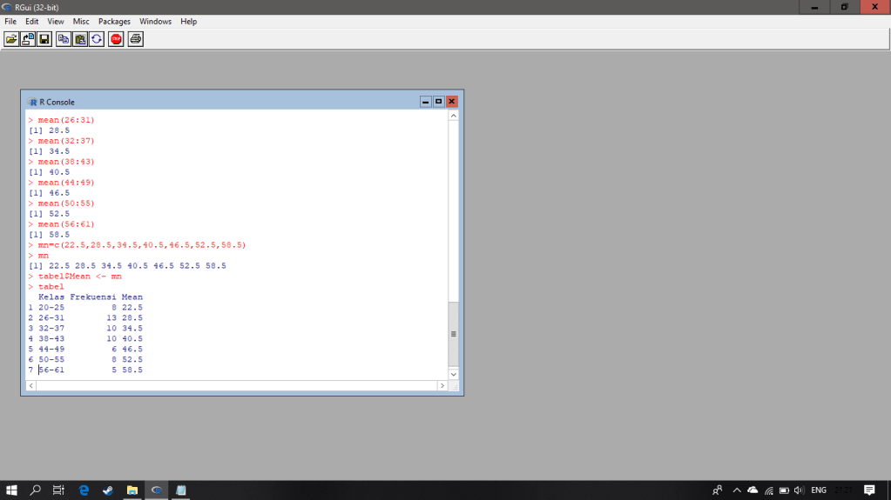The image size is (891, 500).
Task: Maximize the R Console child window
Action: coord(438,102)
